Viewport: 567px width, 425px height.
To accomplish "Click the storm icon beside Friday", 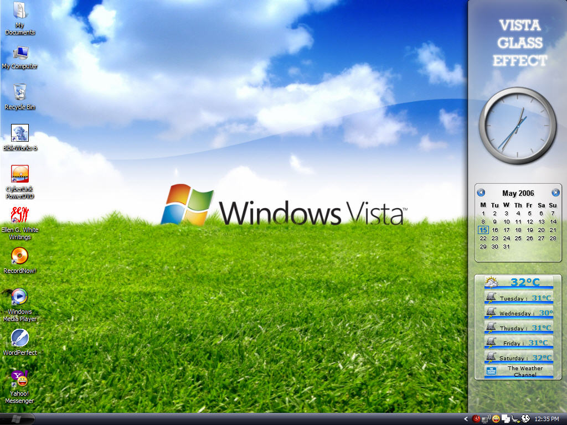I will pos(491,341).
